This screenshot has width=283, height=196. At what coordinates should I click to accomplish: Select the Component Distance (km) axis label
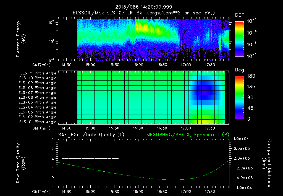point(267,163)
